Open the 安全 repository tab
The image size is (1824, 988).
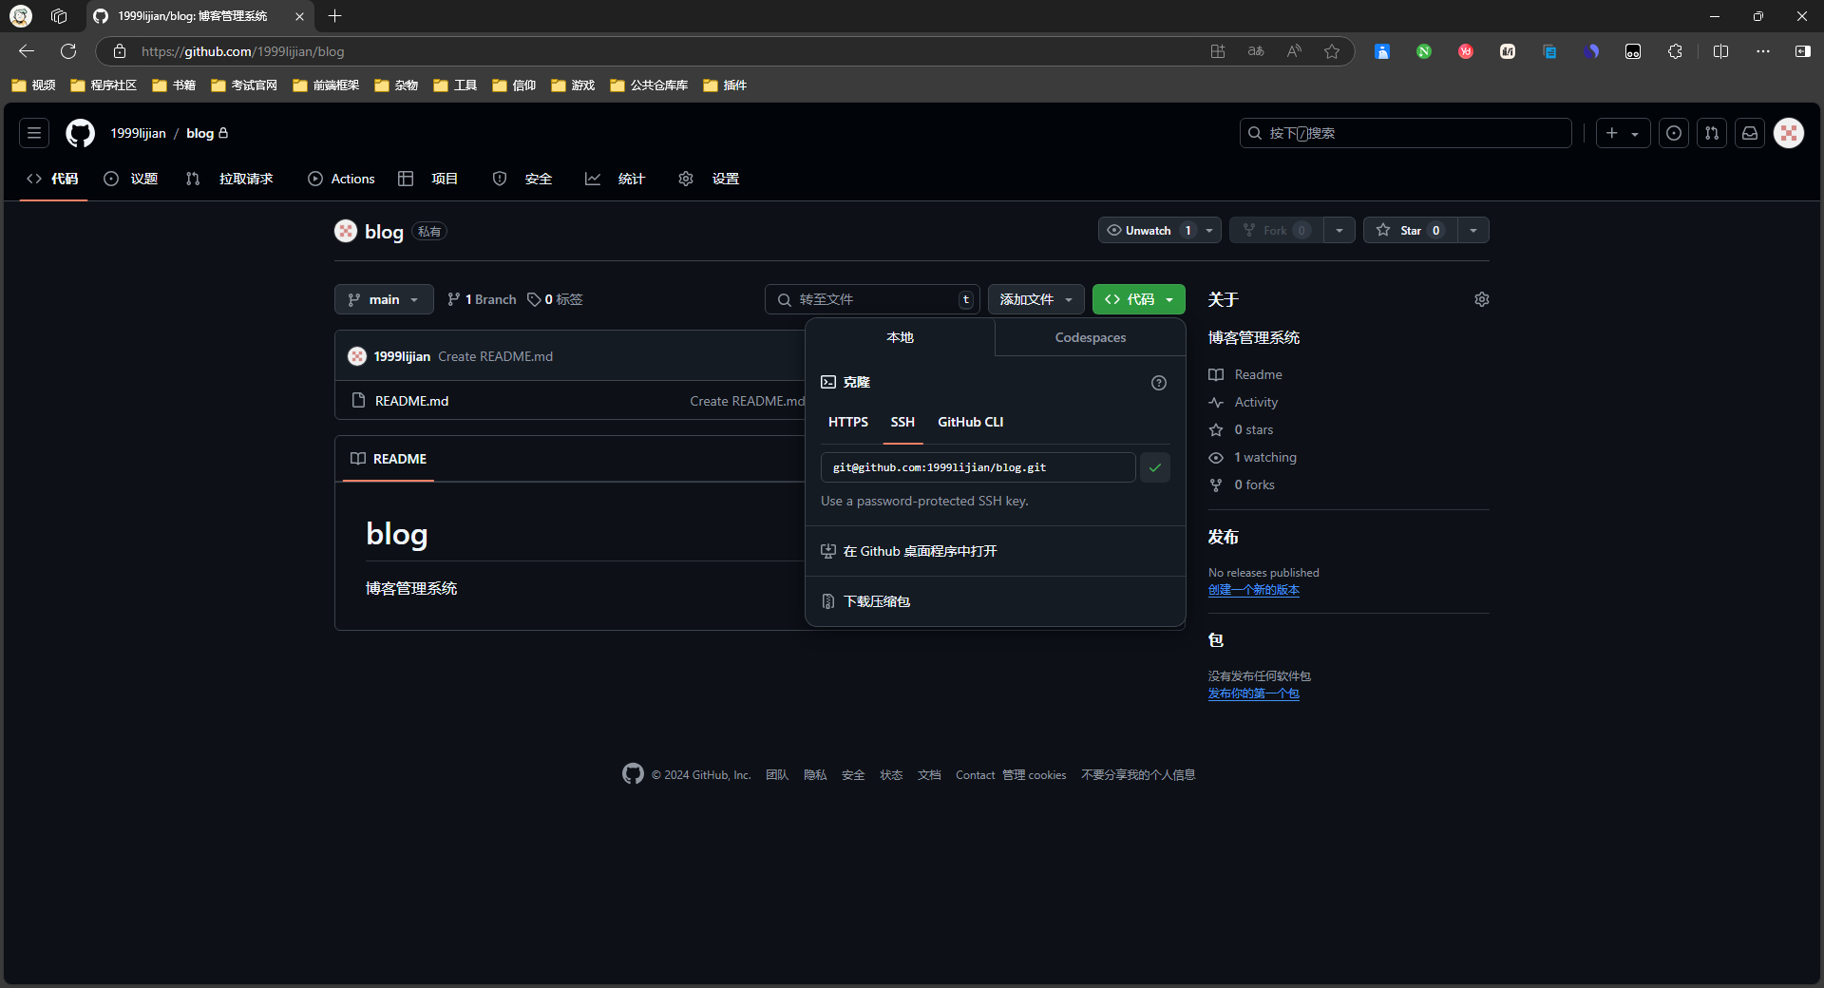coord(522,179)
